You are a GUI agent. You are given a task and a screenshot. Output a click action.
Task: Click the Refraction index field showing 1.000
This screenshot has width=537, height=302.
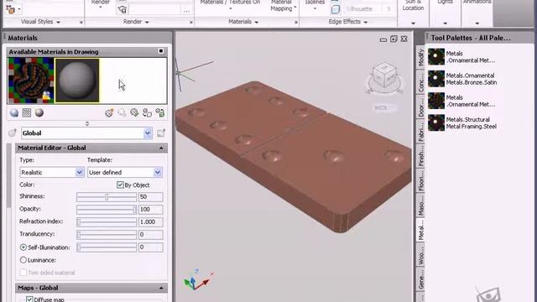150,221
